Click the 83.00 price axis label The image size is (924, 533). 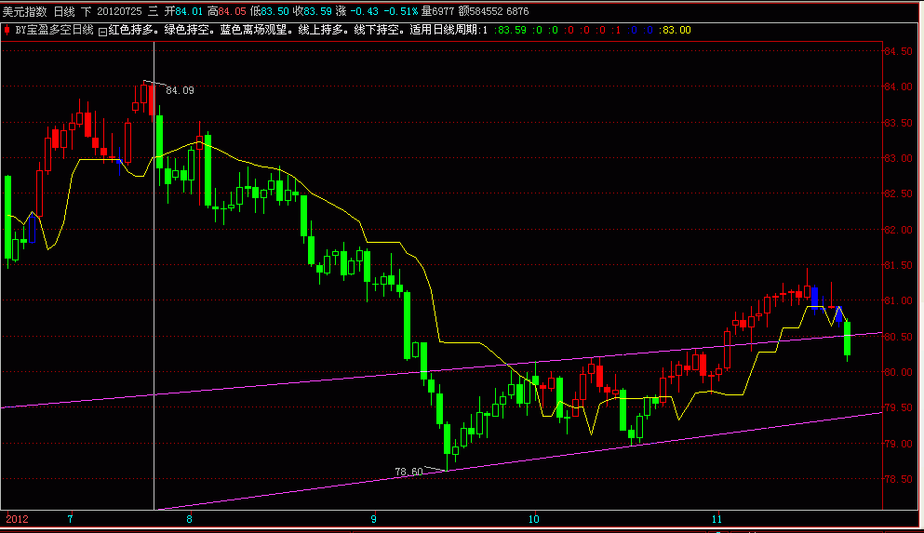pyautogui.click(x=899, y=158)
